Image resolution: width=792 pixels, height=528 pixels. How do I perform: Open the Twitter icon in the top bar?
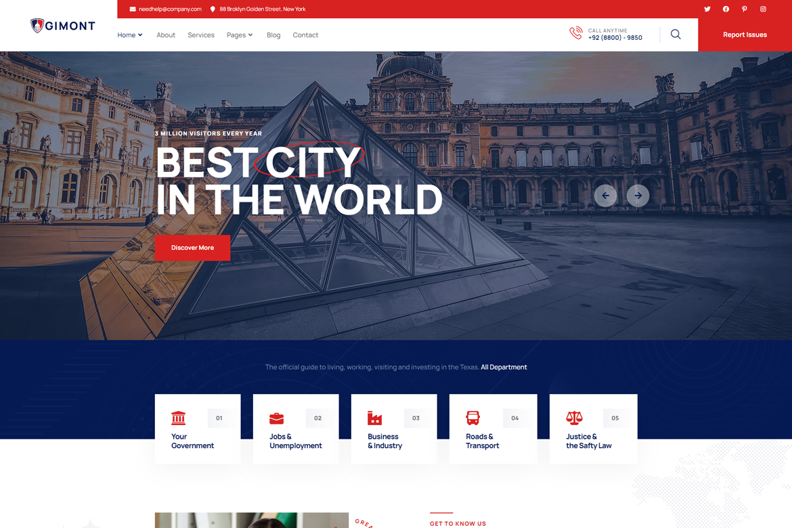point(707,9)
